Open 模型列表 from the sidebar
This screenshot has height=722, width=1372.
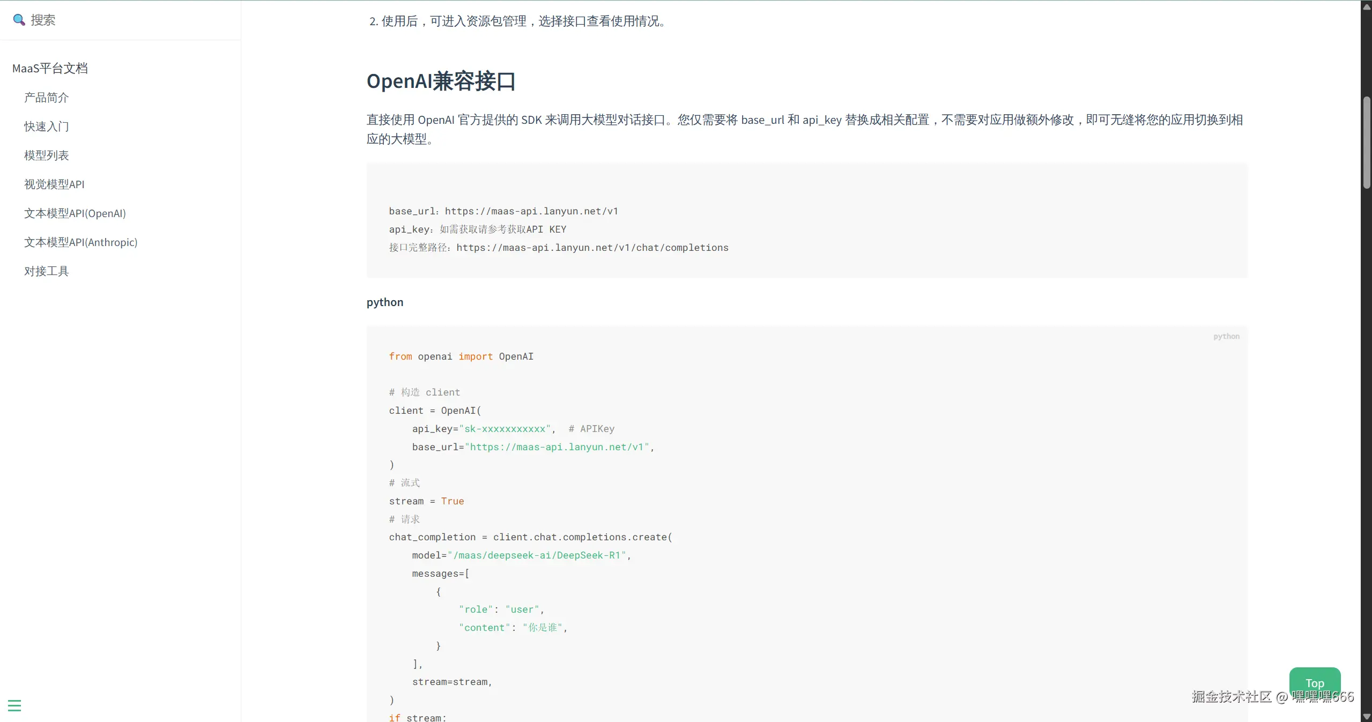(47, 155)
